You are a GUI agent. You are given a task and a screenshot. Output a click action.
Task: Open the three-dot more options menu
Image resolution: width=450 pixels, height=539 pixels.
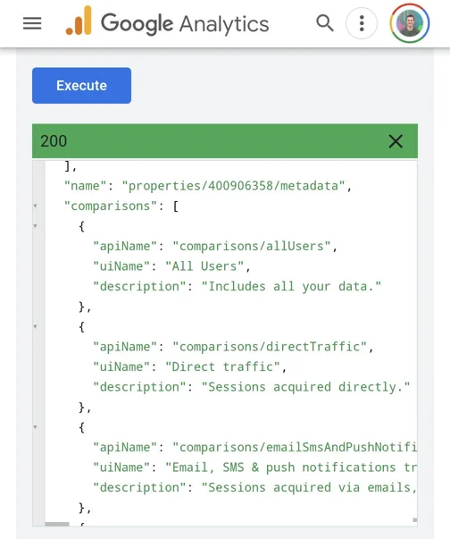361,23
